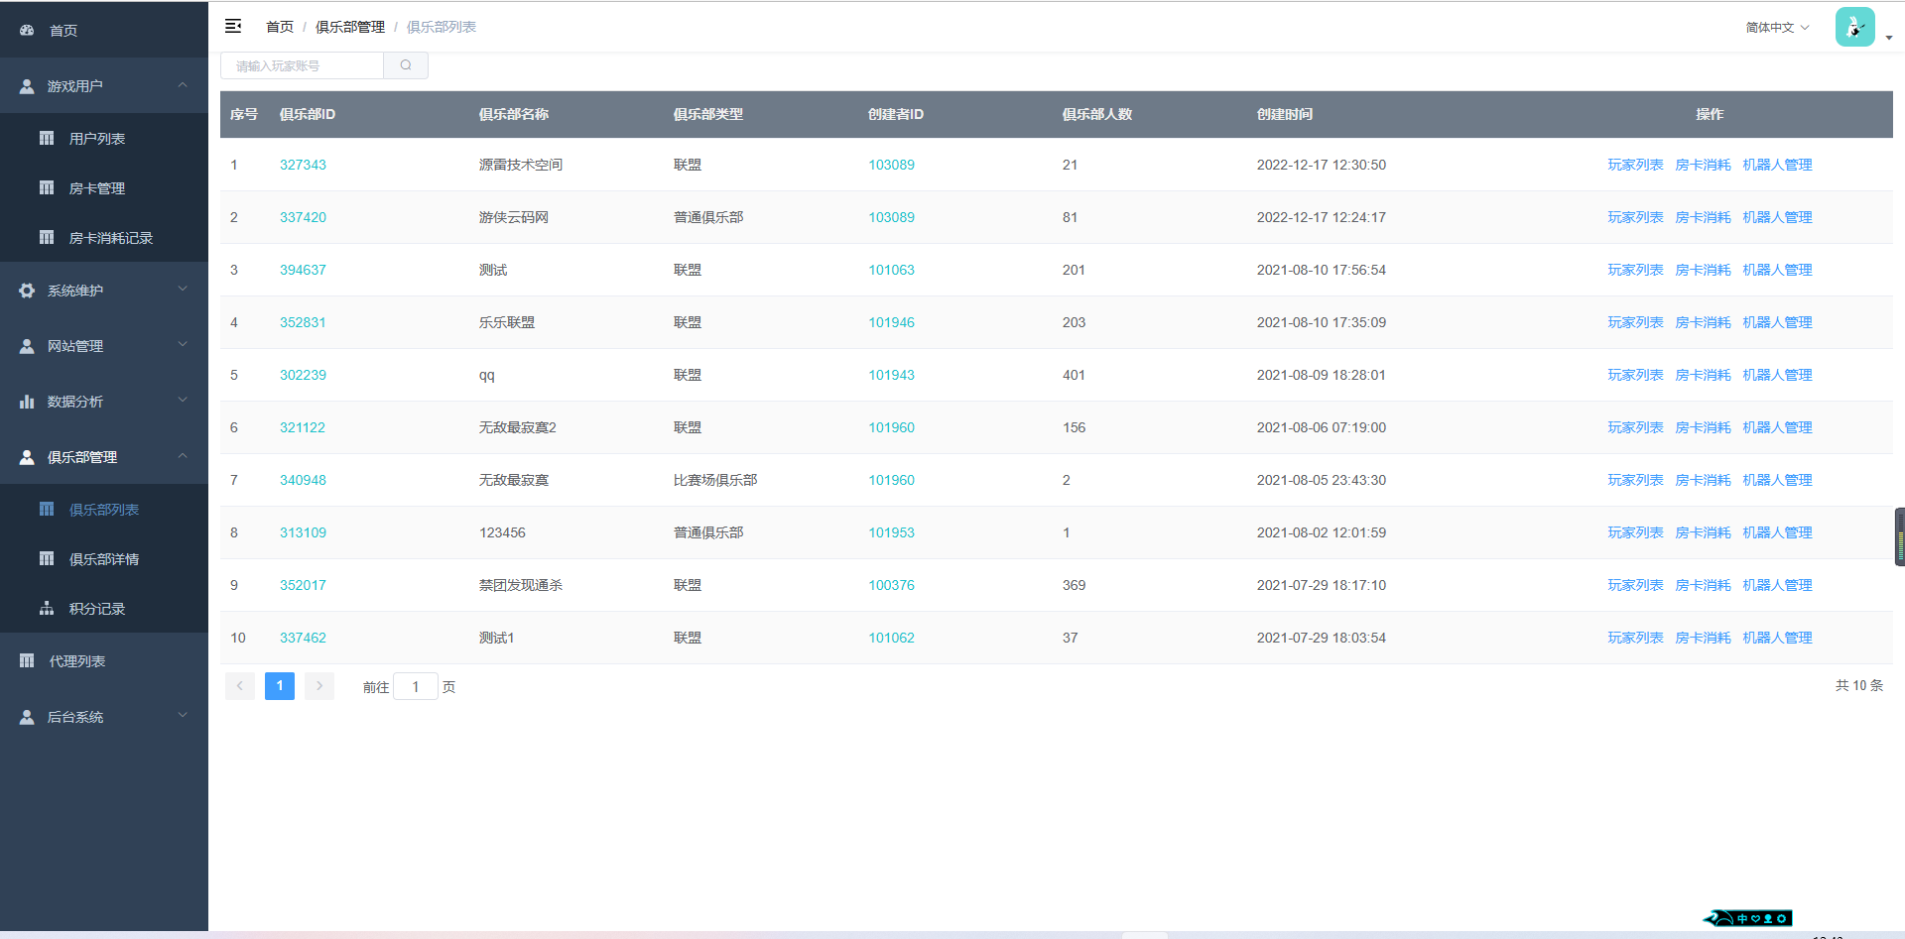Viewport: 1905px width, 939px height.
Task: Open 玩家列表 for club 337420
Action: 1635,217
